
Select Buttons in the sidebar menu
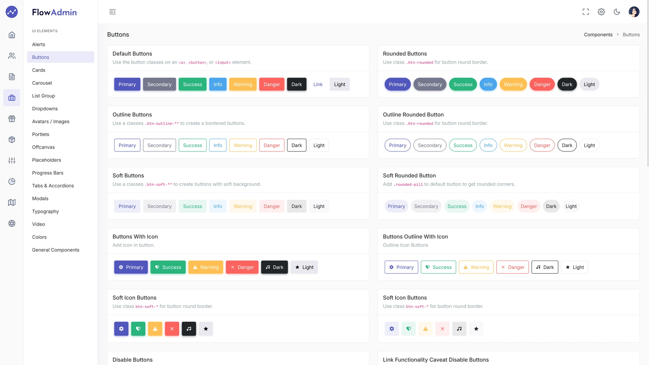click(61, 57)
